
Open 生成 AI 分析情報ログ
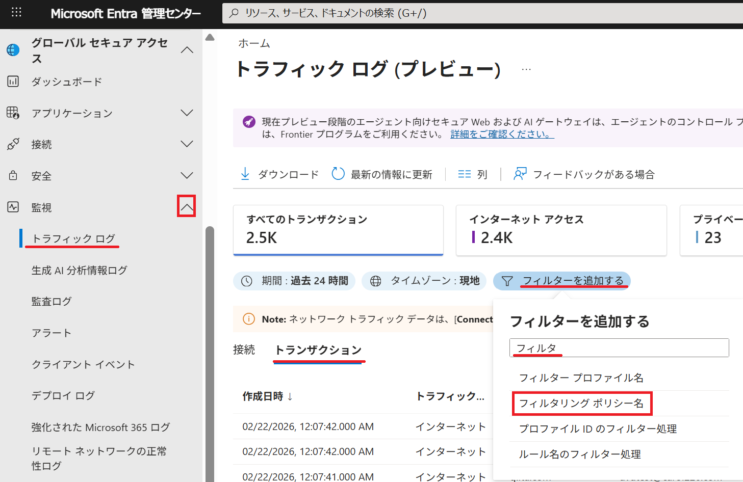(x=80, y=270)
